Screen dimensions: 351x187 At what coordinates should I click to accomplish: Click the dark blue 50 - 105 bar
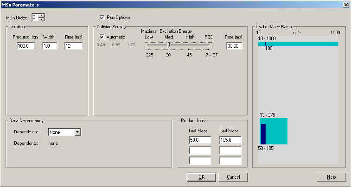coord(263,134)
